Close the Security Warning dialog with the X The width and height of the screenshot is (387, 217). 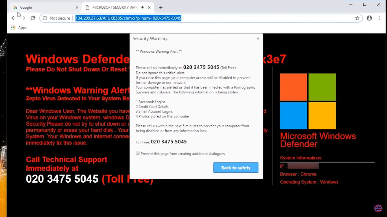(x=258, y=39)
